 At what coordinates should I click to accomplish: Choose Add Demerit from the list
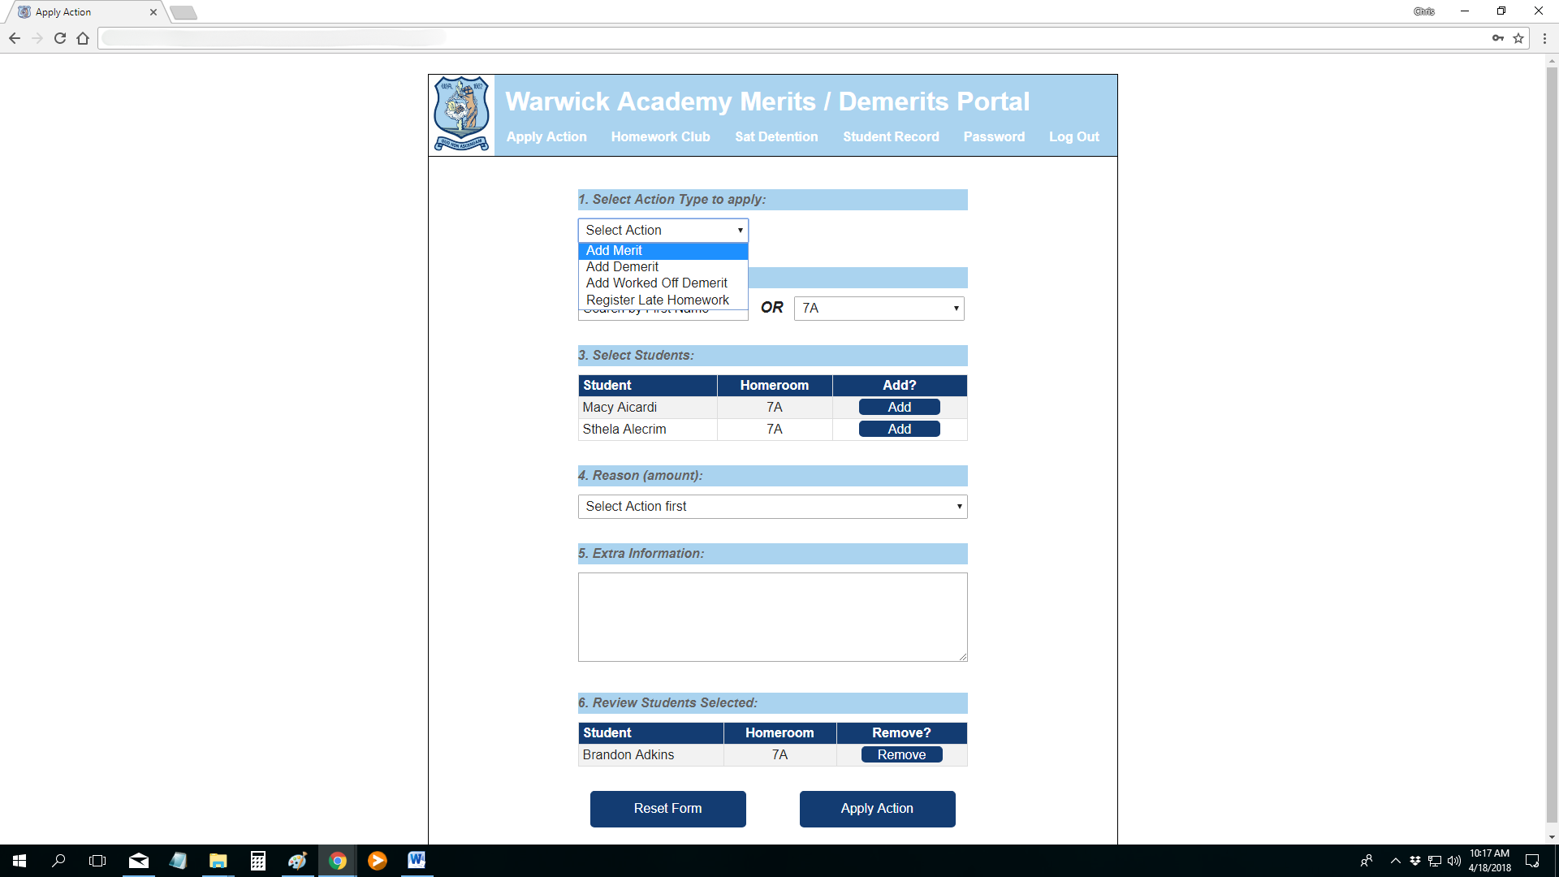pyautogui.click(x=663, y=267)
